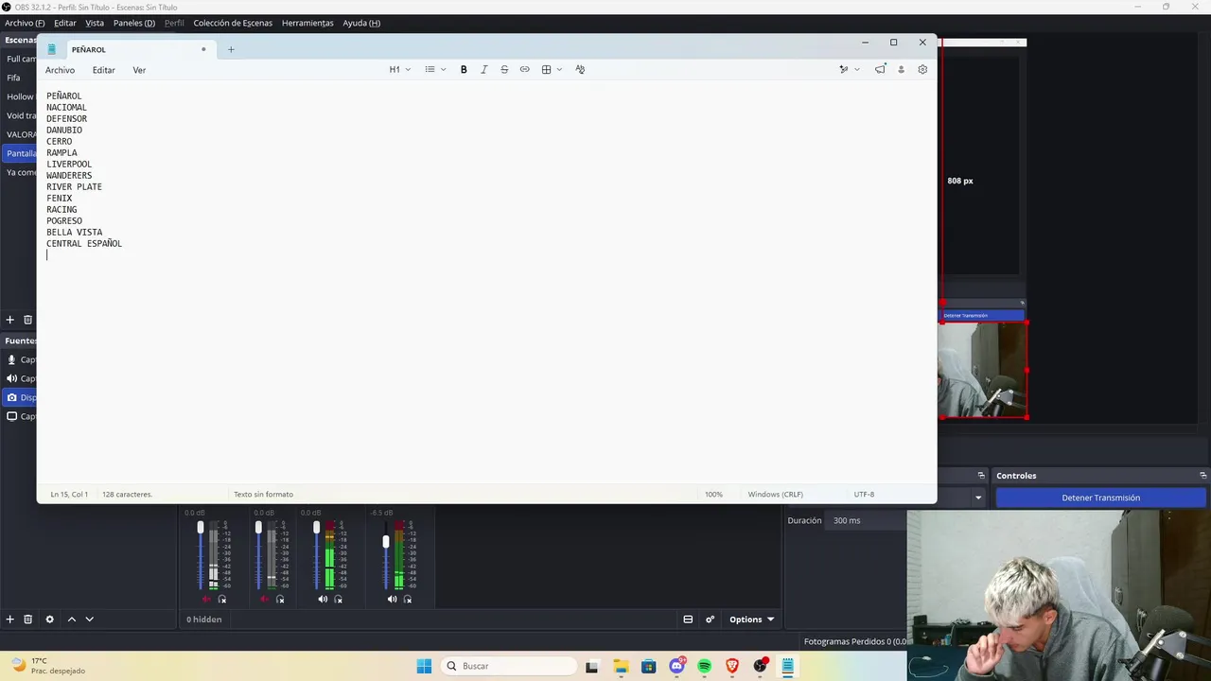Screen dimensions: 1211x681
Task: Click the clear formatting icon in Notepad
Action: [580, 69]
